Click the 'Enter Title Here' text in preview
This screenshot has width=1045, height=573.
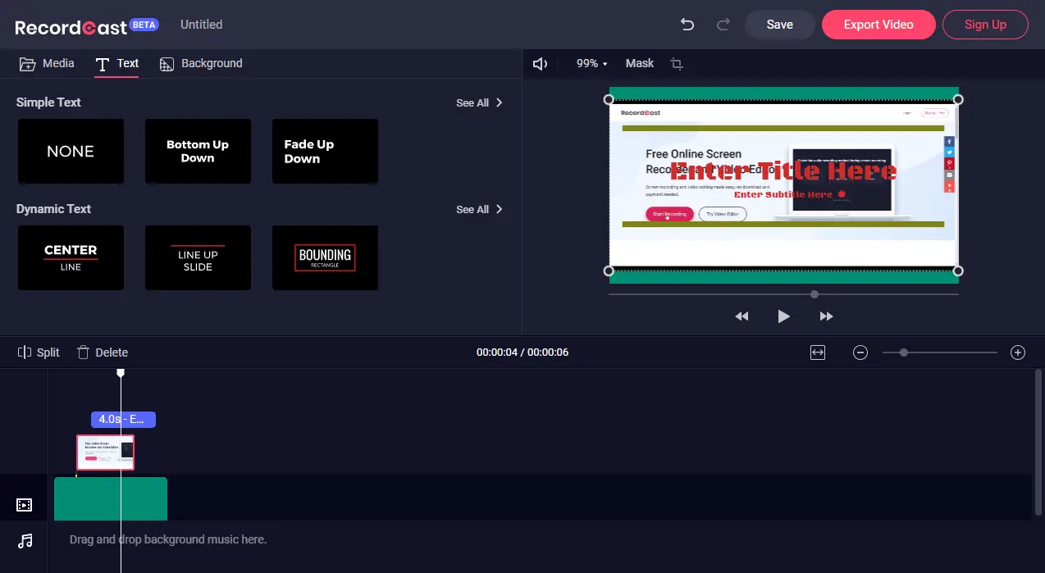783,171
